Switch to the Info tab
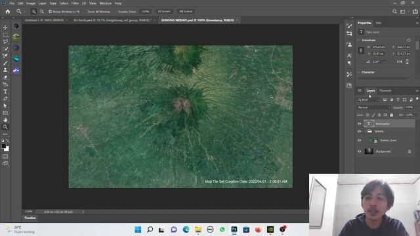 click(x=378, y=23)
